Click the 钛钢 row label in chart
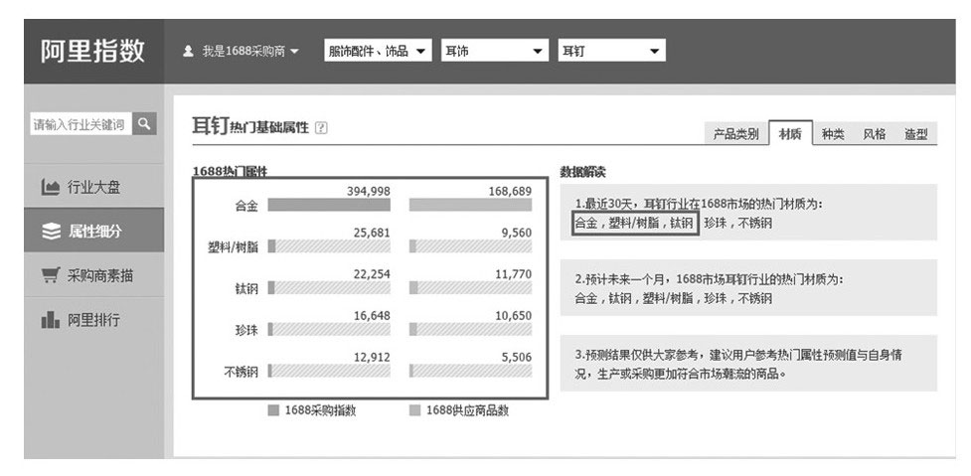971x476 pixels. pos(246,289)
